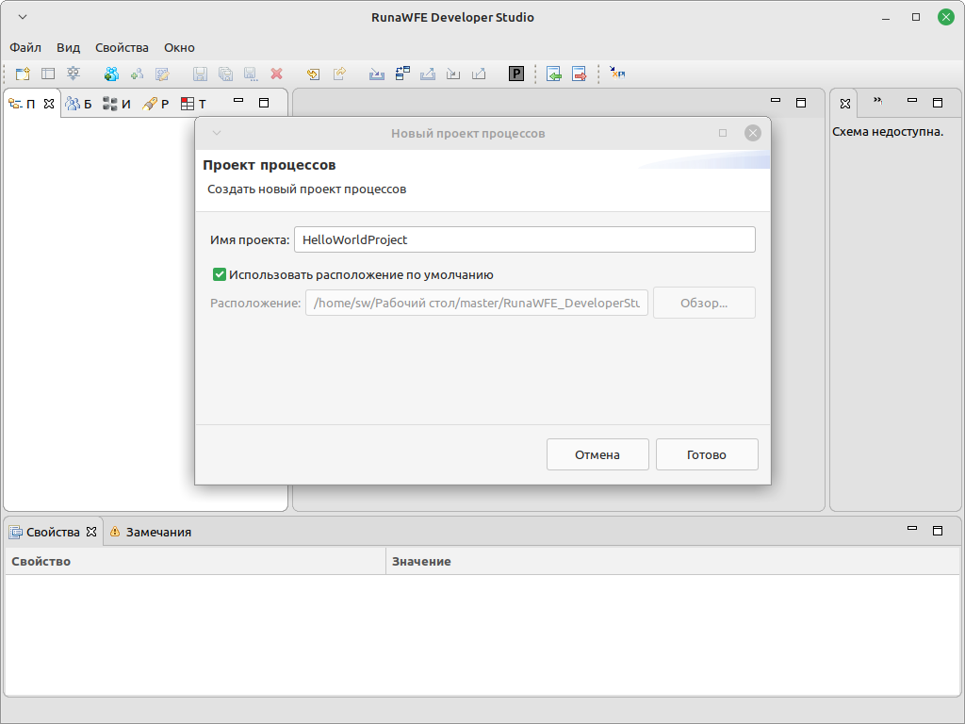Click the yellow undo arrow toolbar icon
Image resolution: width=965 pixels, height=724 pixels.
tap(313, 74)
